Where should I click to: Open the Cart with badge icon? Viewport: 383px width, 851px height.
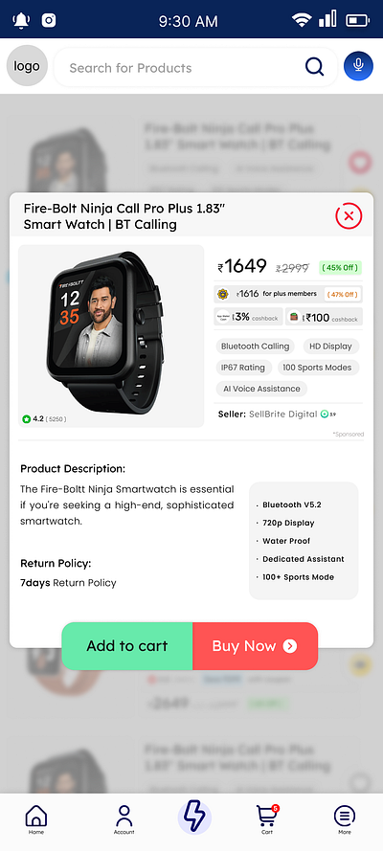(x=267, y=819)
